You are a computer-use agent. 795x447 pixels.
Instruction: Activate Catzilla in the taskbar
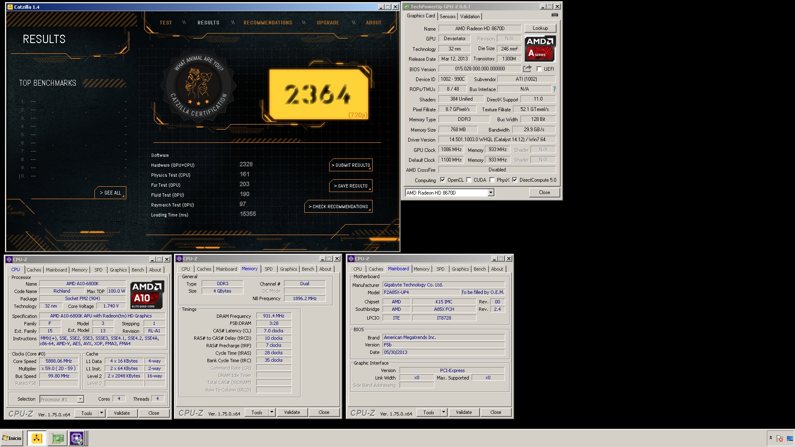coord(37,438)
